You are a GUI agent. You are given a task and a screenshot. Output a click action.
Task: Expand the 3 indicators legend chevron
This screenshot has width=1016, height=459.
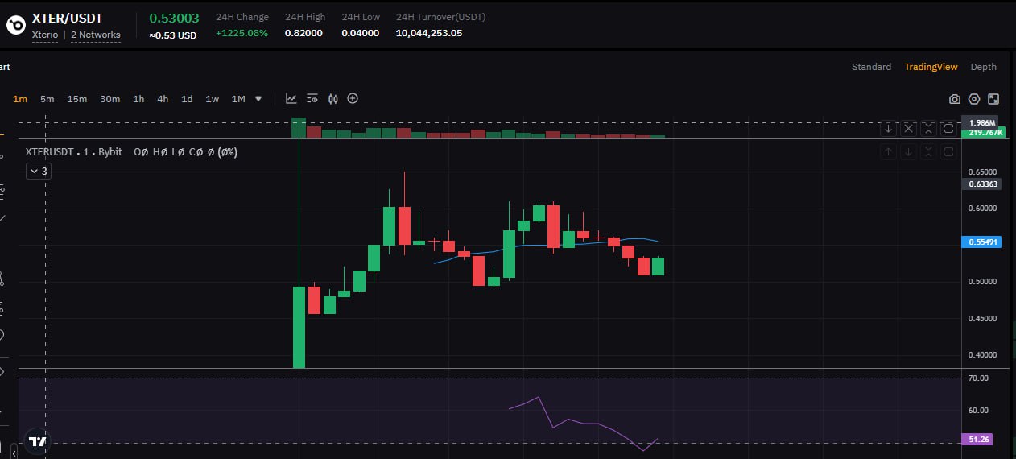[38, 171]
